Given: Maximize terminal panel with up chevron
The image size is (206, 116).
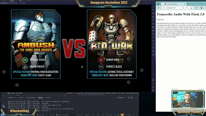Looking at the screenshot, I should (x=134, y=98).
